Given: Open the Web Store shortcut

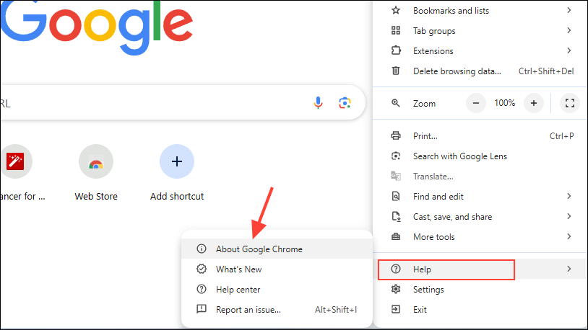Looking at the screenshot, I should (96, 163).
